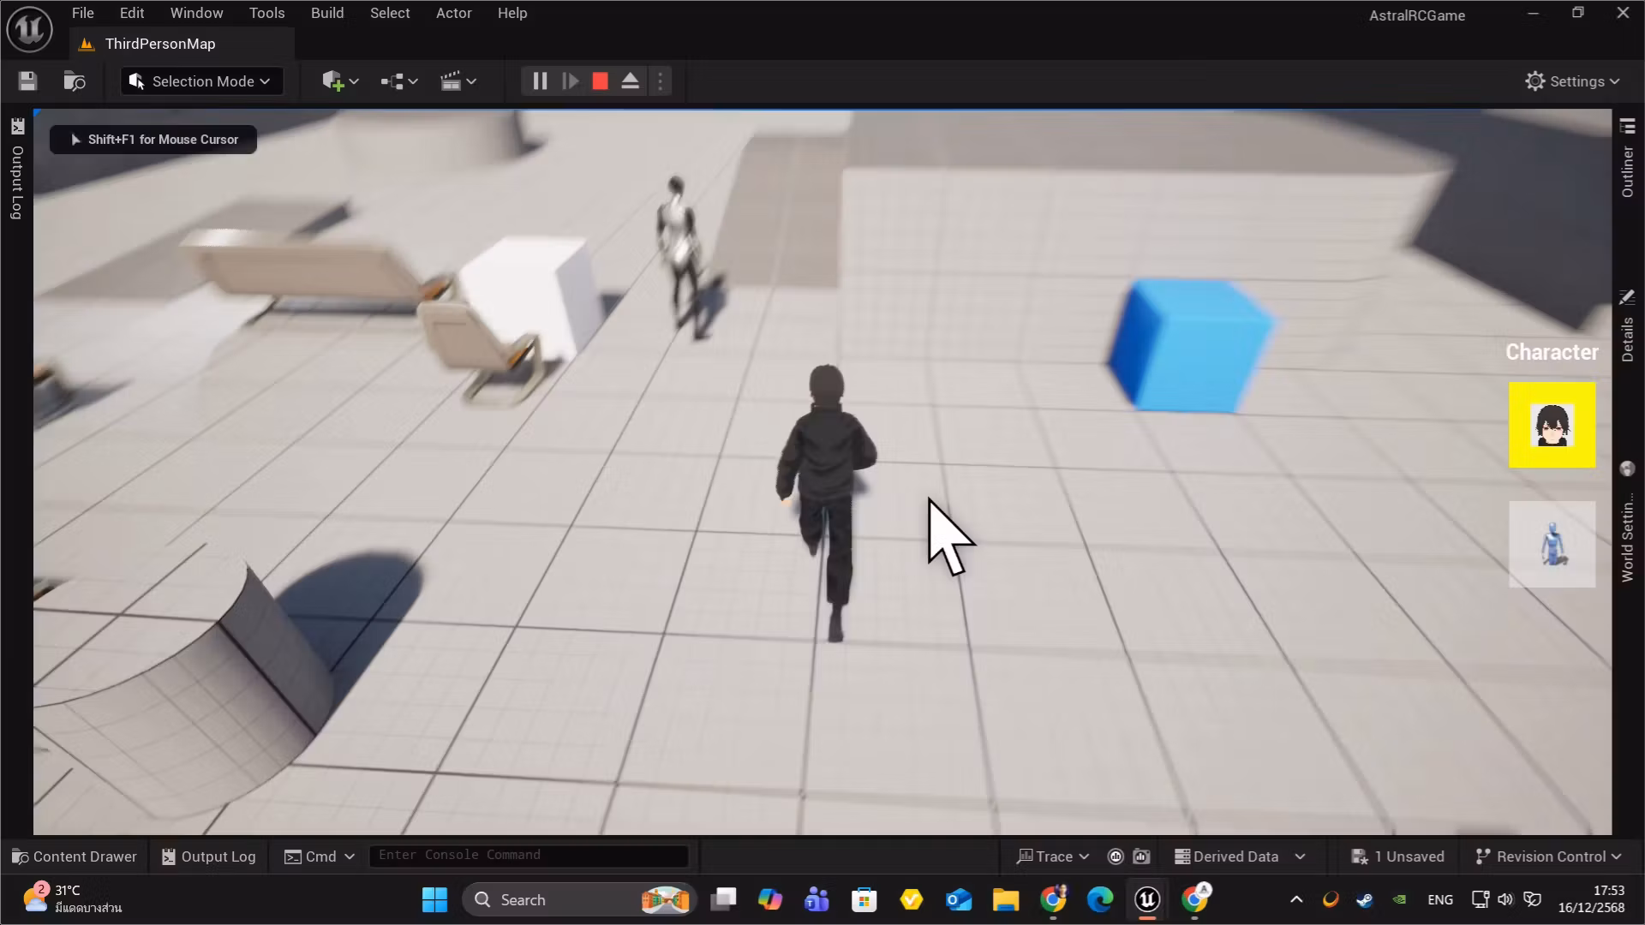
Task: Stop the play-in-editor session
Action: click(x=600, y=81)
